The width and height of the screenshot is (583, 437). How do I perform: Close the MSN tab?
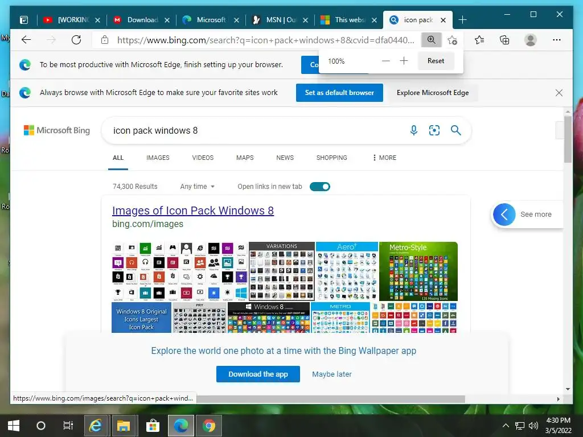305,20
